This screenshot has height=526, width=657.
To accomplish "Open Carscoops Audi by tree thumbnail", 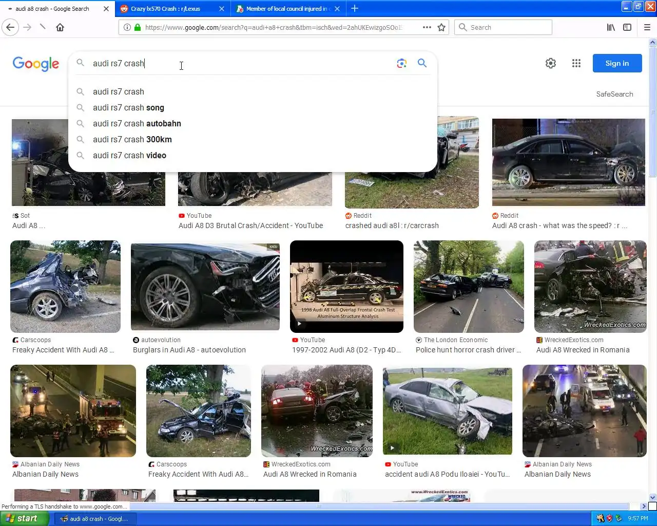I will tap(199, 411).
